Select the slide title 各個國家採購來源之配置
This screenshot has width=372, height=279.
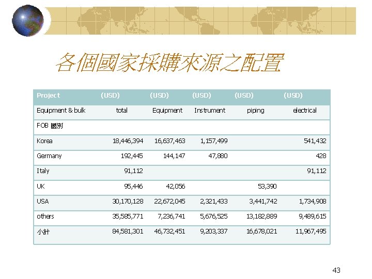click(x=170, y=63)
